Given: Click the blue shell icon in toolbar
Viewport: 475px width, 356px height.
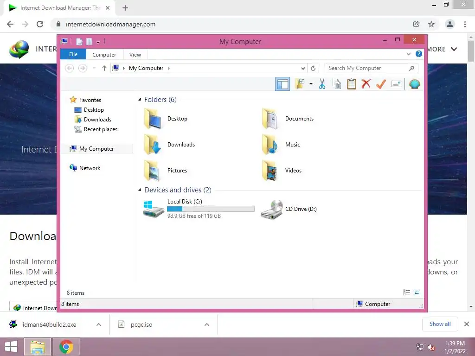Looking at the screenshot, I should coord(414,84).
